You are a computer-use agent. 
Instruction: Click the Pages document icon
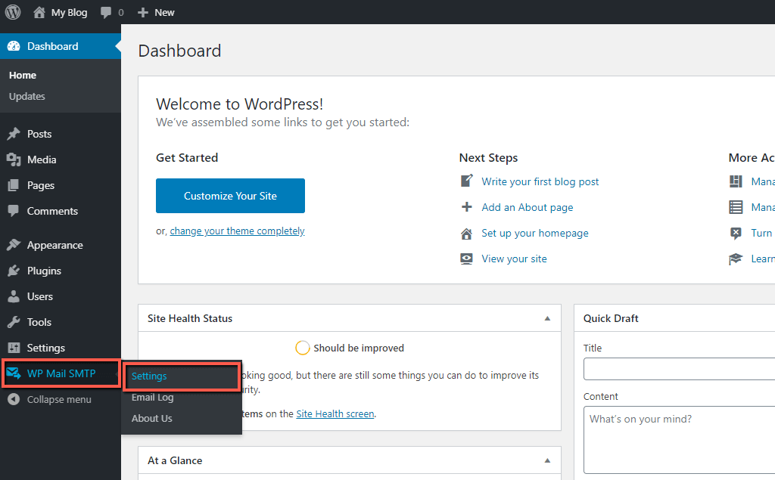pos(14,185)
